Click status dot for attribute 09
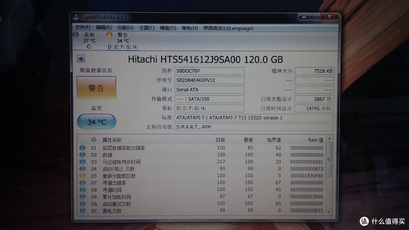 click(x=83, y=197)
